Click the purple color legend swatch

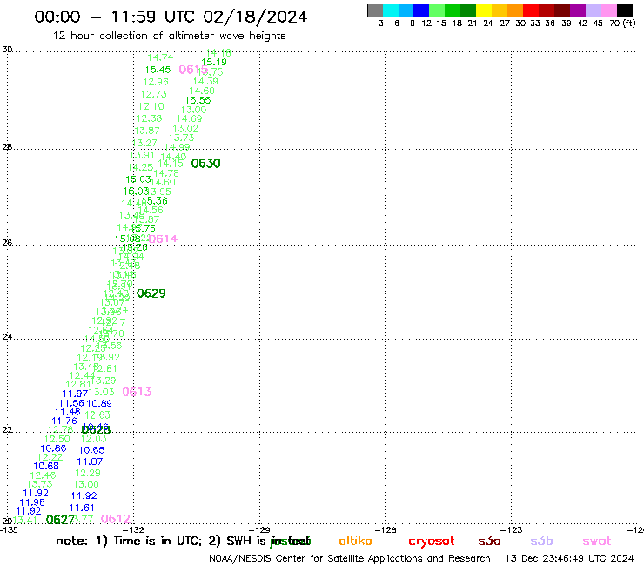578,10
